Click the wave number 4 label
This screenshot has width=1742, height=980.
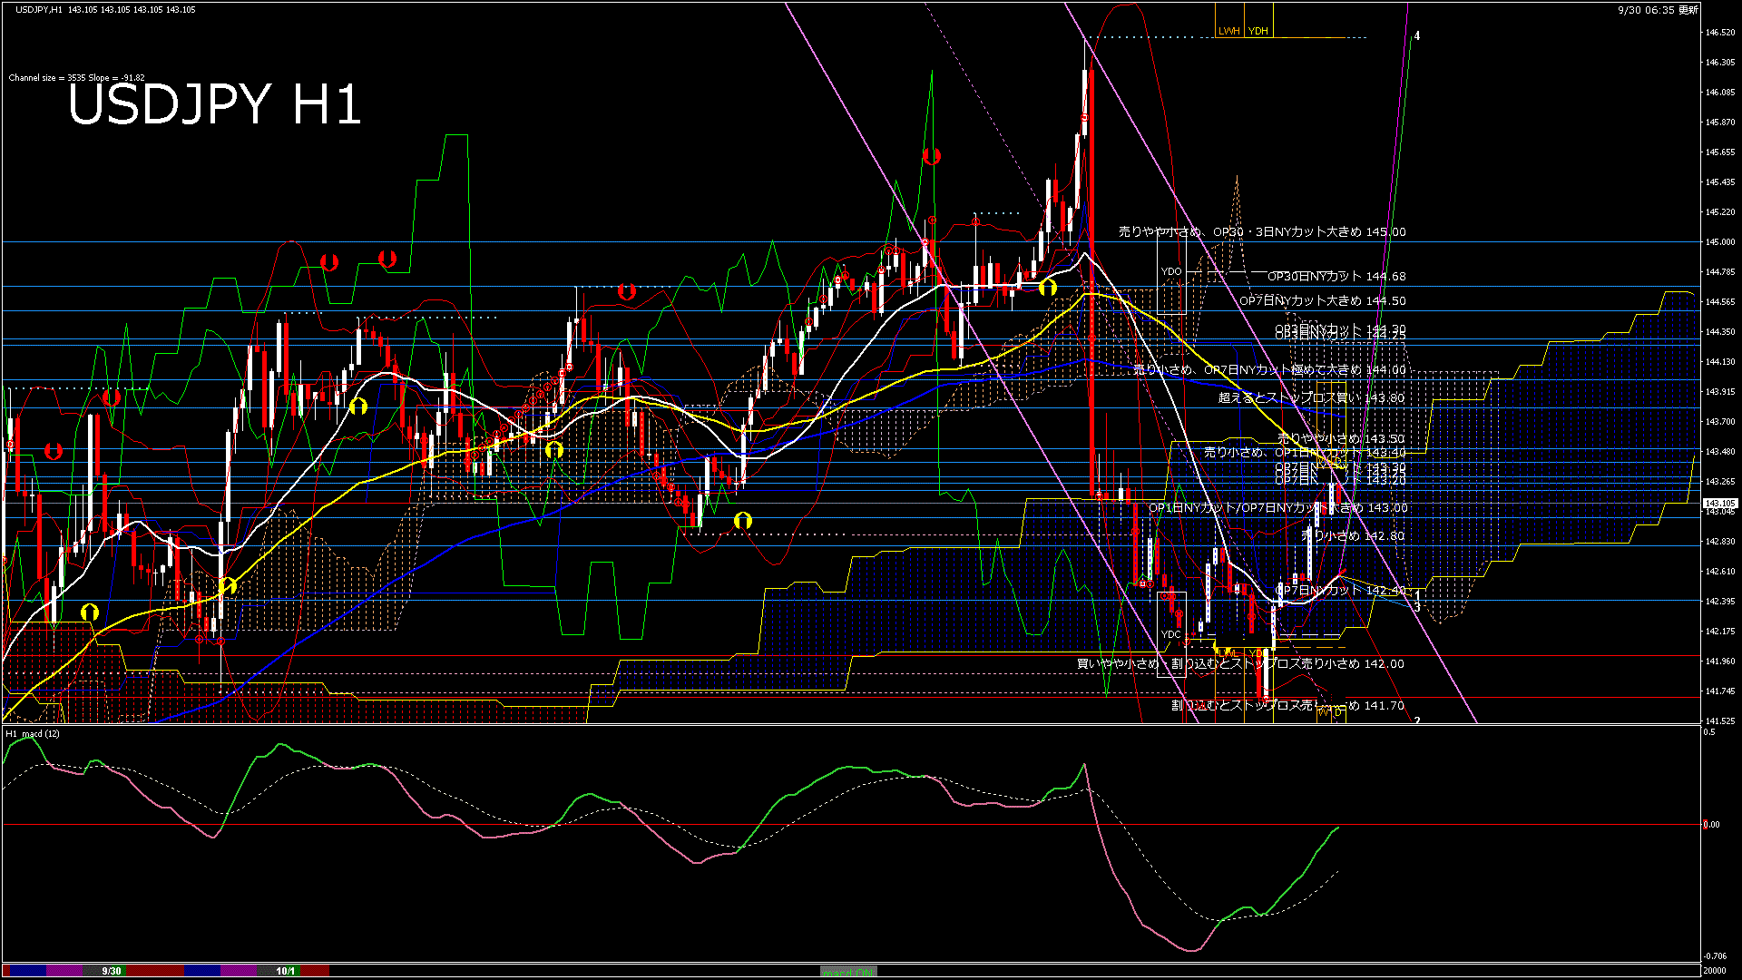point(1417,36)
